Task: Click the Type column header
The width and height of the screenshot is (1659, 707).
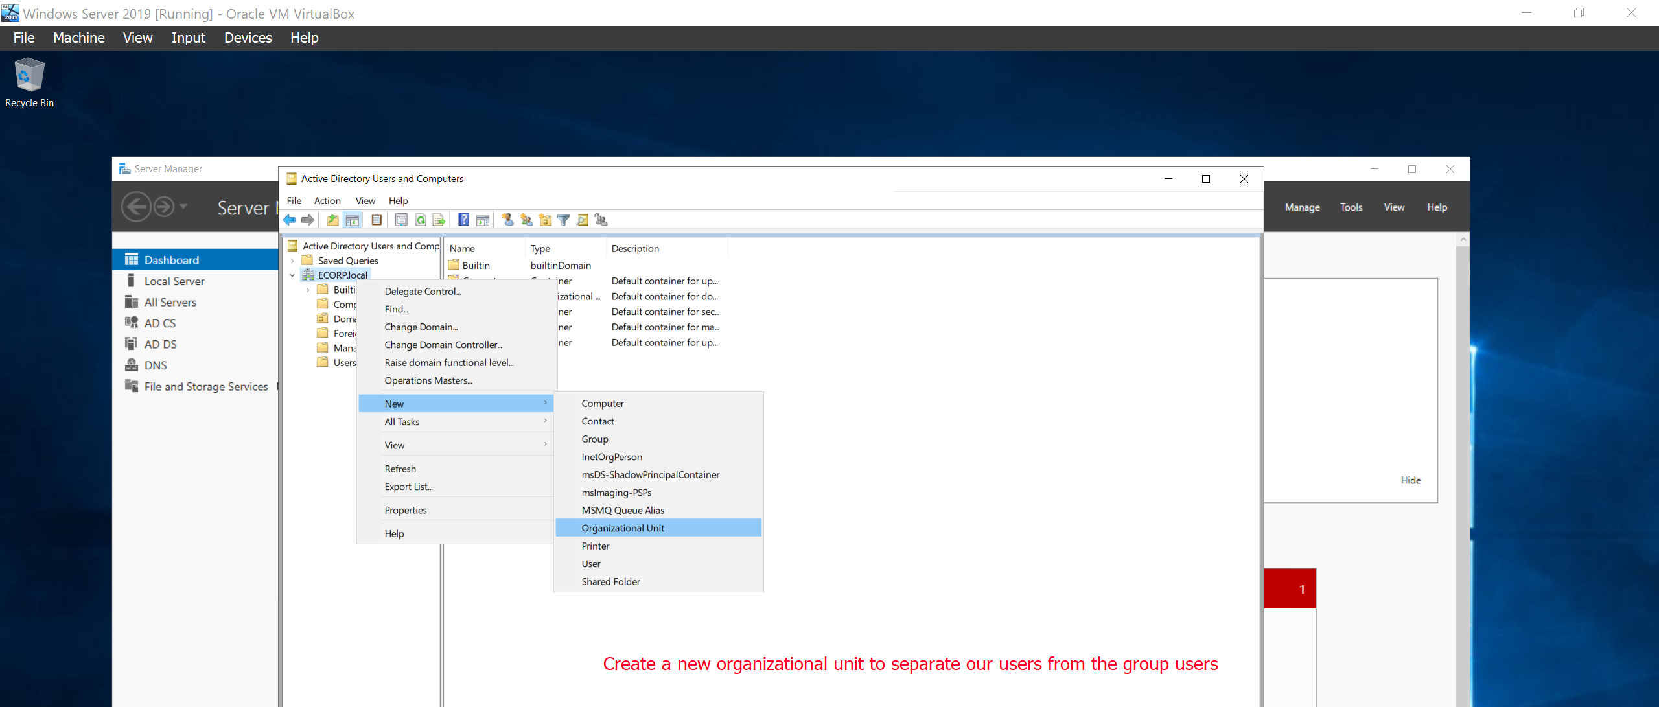Action: (566, 249)
